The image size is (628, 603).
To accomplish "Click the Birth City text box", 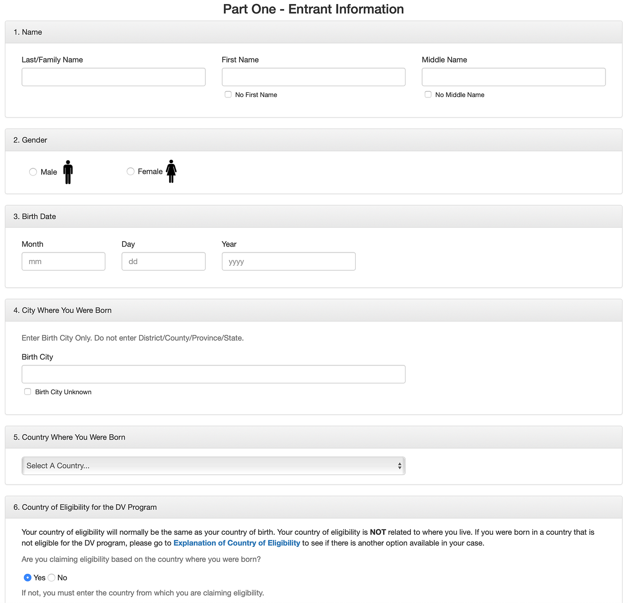I will (x=213, y=374).
